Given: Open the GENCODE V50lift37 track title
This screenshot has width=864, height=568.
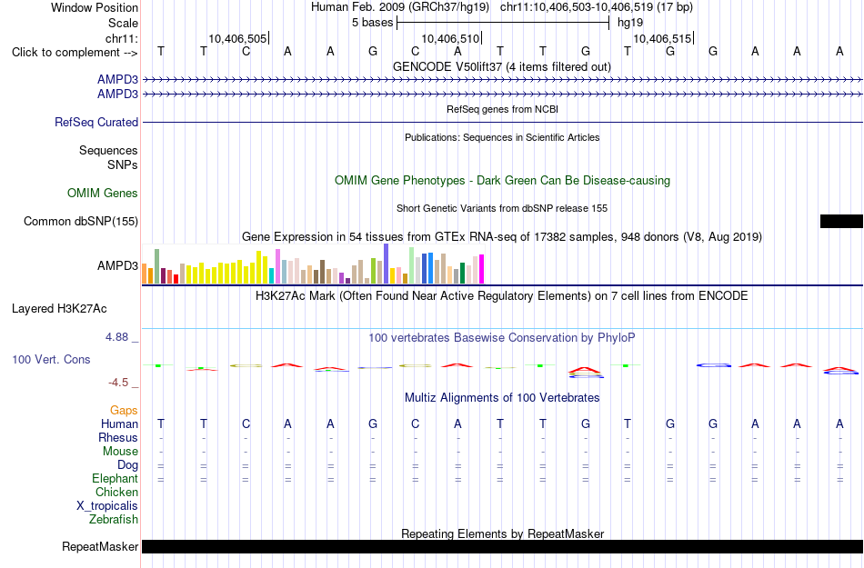Looking at the screenshot, I should [501, 66].
